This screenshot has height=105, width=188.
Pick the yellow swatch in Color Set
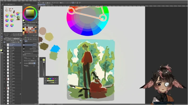coord(24,28)
